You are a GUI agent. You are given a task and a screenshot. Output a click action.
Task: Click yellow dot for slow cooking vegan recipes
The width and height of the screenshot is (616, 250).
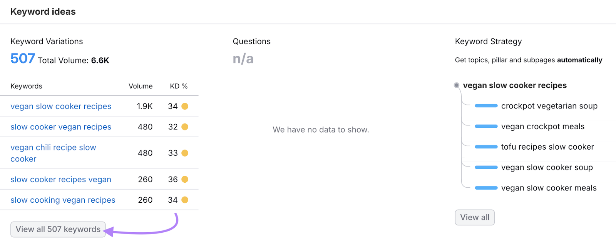(185, 200)
